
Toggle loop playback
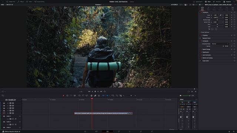(x=105, y=92)
